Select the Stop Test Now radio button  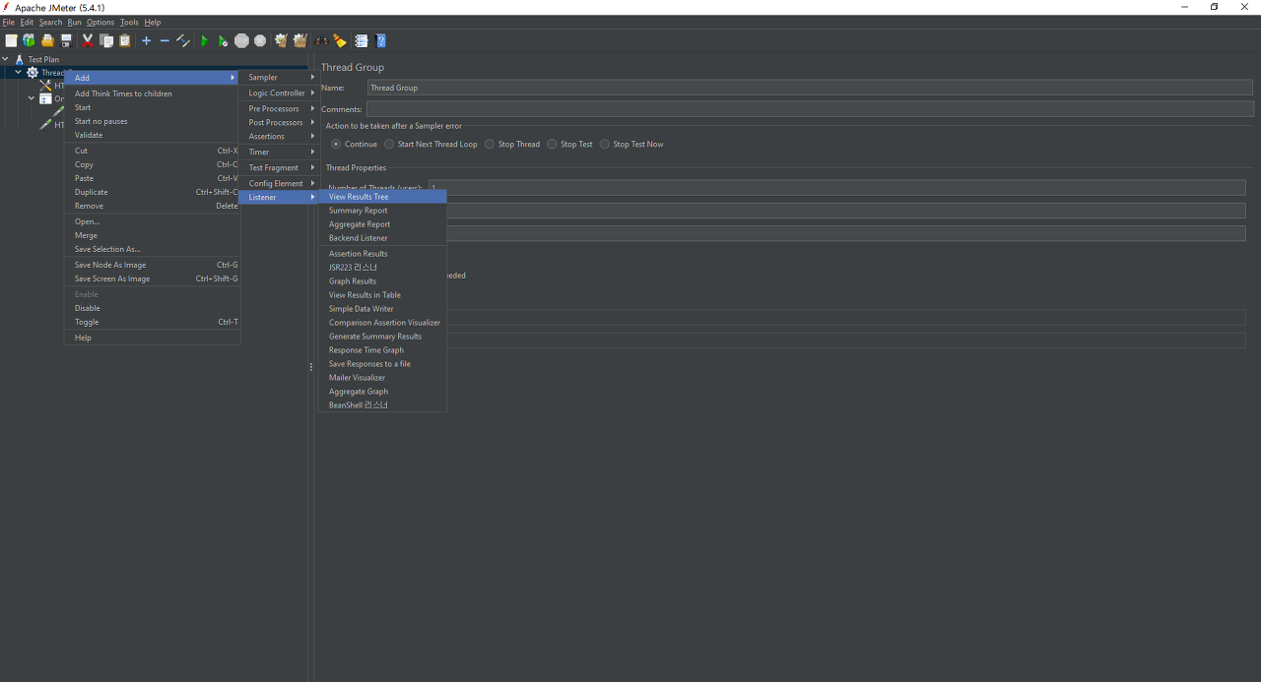coord(605,144)
